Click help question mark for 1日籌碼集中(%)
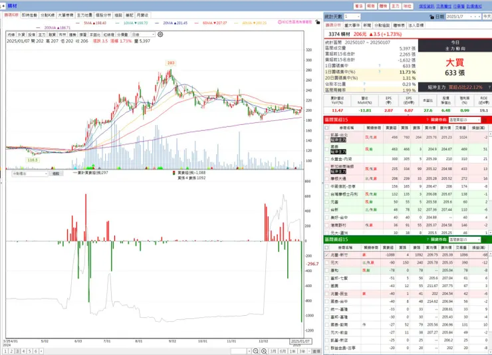The image size is (492, 355). pyautogui.click(x=380, y=72)
